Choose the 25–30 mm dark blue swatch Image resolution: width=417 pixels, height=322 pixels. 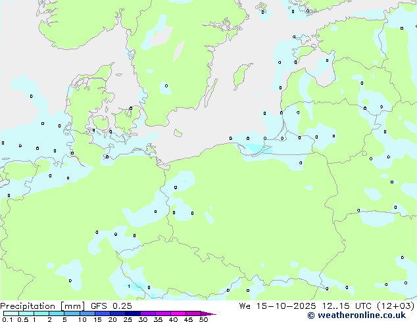click(133, 313)
